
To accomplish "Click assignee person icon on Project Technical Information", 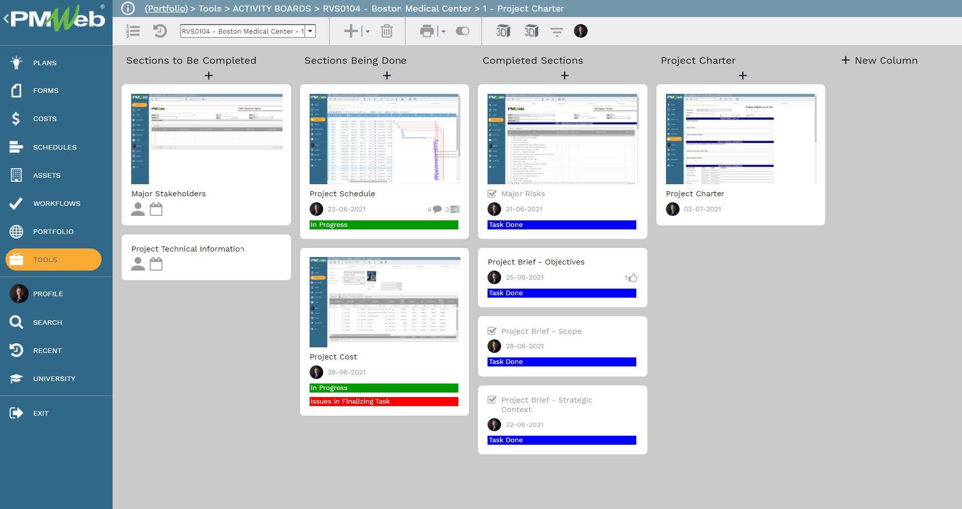I will tap(138, 264).
